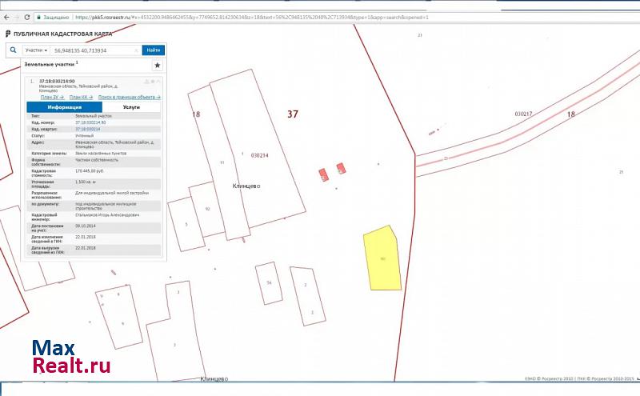Select the yellow highlighted land parcel
The height and width of the screenshot is (396, 640).
pyautogui.click(x=382, y=260)
